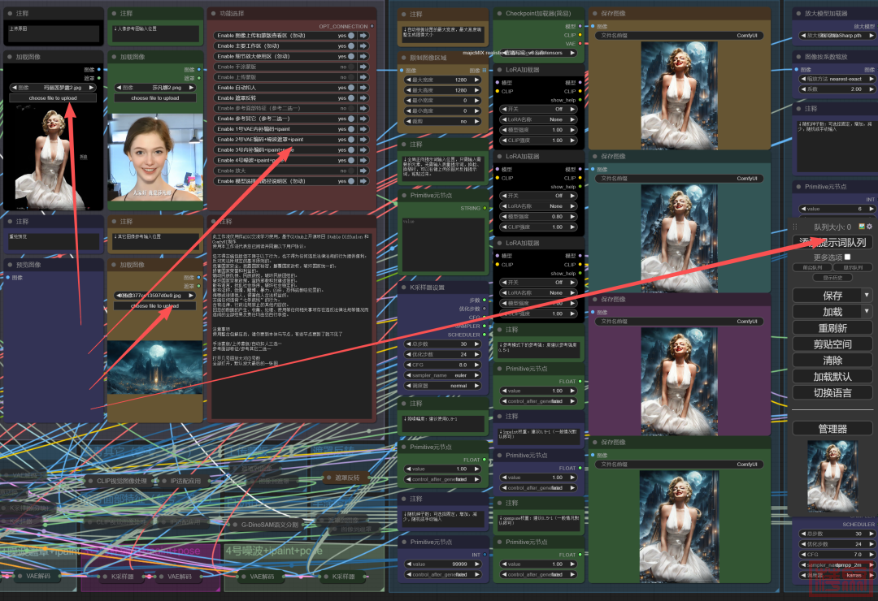
Task: Check the 更多选项 checkbox
Action: click(x=848, y=257)
